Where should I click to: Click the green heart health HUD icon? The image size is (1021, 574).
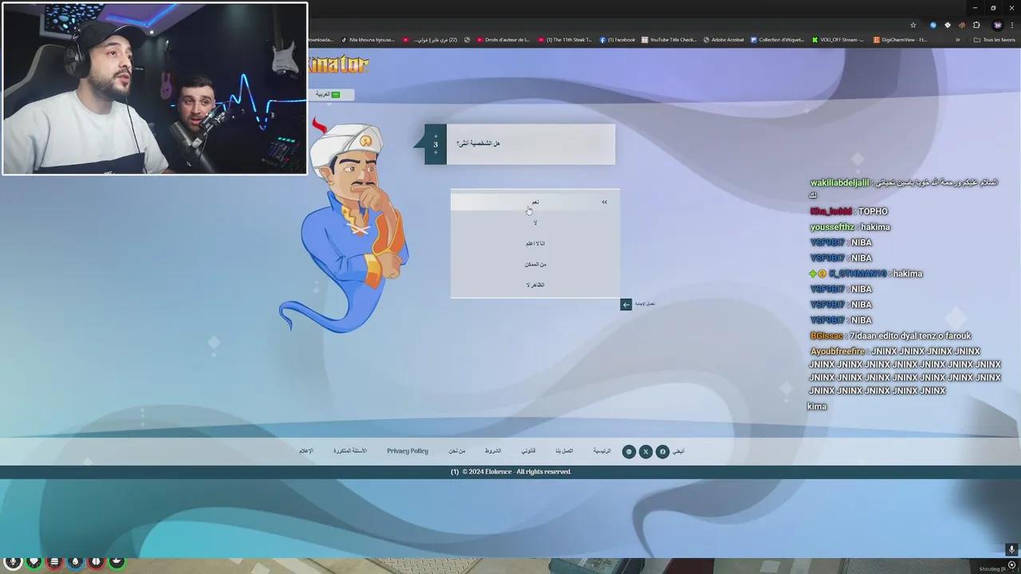coord(34,562)
